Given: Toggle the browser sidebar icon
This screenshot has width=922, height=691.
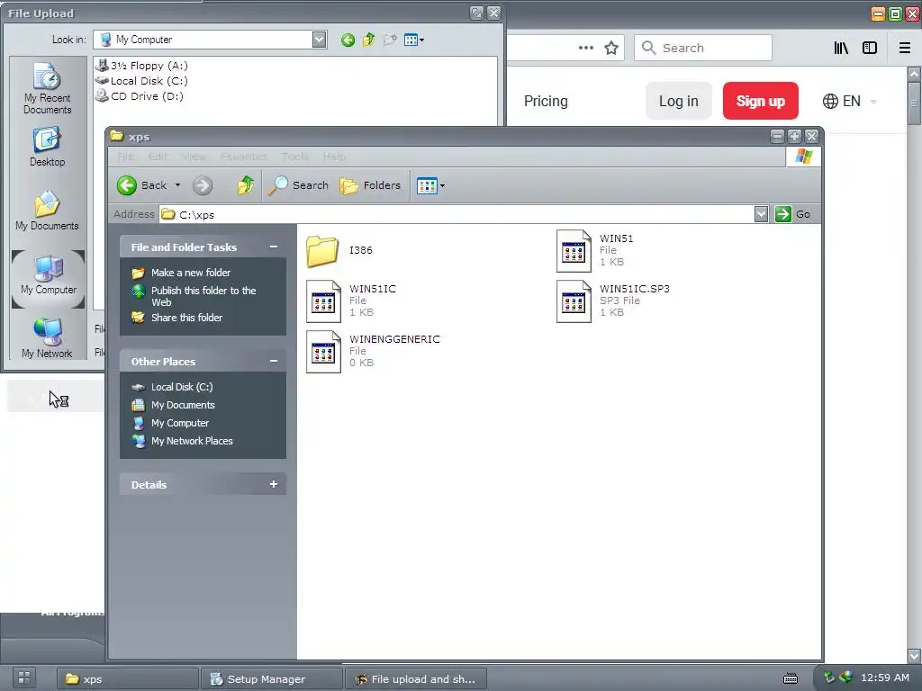Looking at the screenshot, I should pyautogui.click(x=870, y=49).
